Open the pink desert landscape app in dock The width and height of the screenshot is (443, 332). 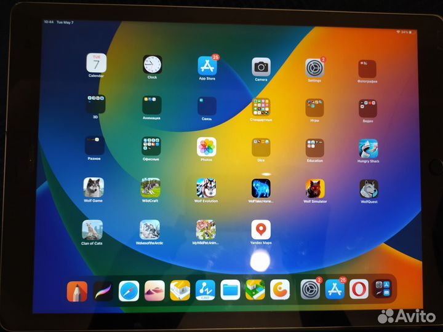154,291
